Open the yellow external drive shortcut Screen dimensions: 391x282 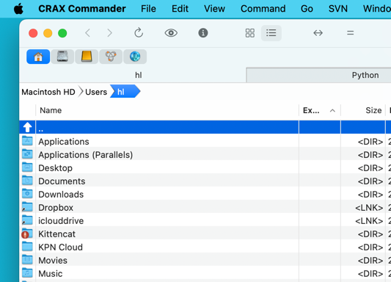pyautogui.click(x=87, y=57)
